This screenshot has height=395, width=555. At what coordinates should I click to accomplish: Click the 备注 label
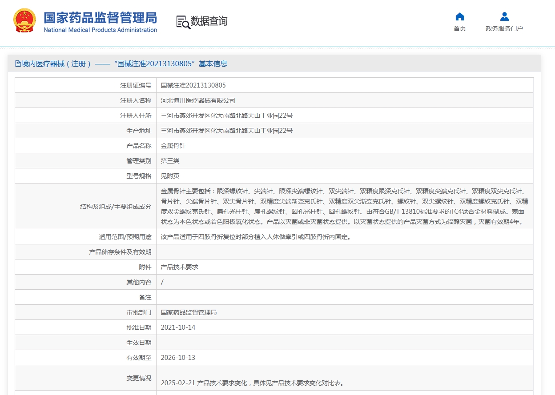point(145,297)
